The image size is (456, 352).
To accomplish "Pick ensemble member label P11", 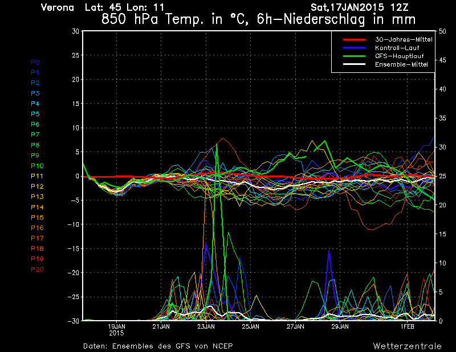I will pos(37,176).
